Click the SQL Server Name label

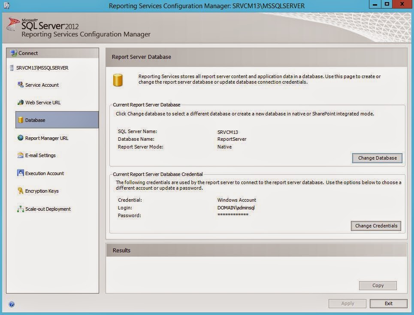point(137,131)
